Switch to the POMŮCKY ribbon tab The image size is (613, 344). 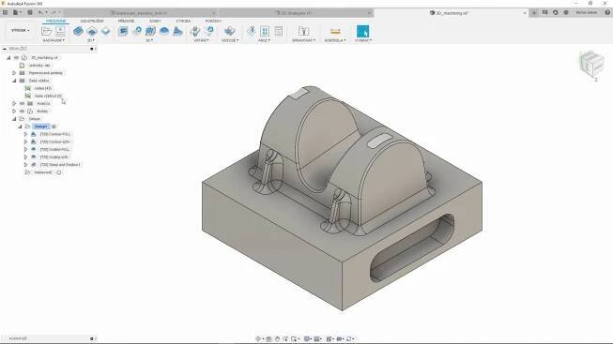click(x=213, y=21)
